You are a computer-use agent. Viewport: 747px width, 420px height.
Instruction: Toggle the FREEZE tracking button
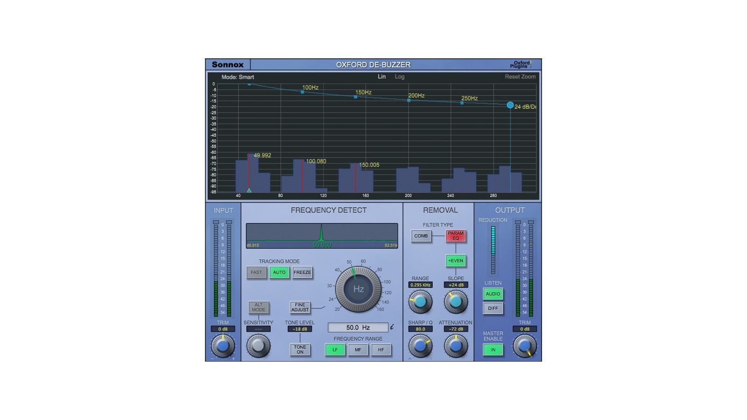coord(302,273)
